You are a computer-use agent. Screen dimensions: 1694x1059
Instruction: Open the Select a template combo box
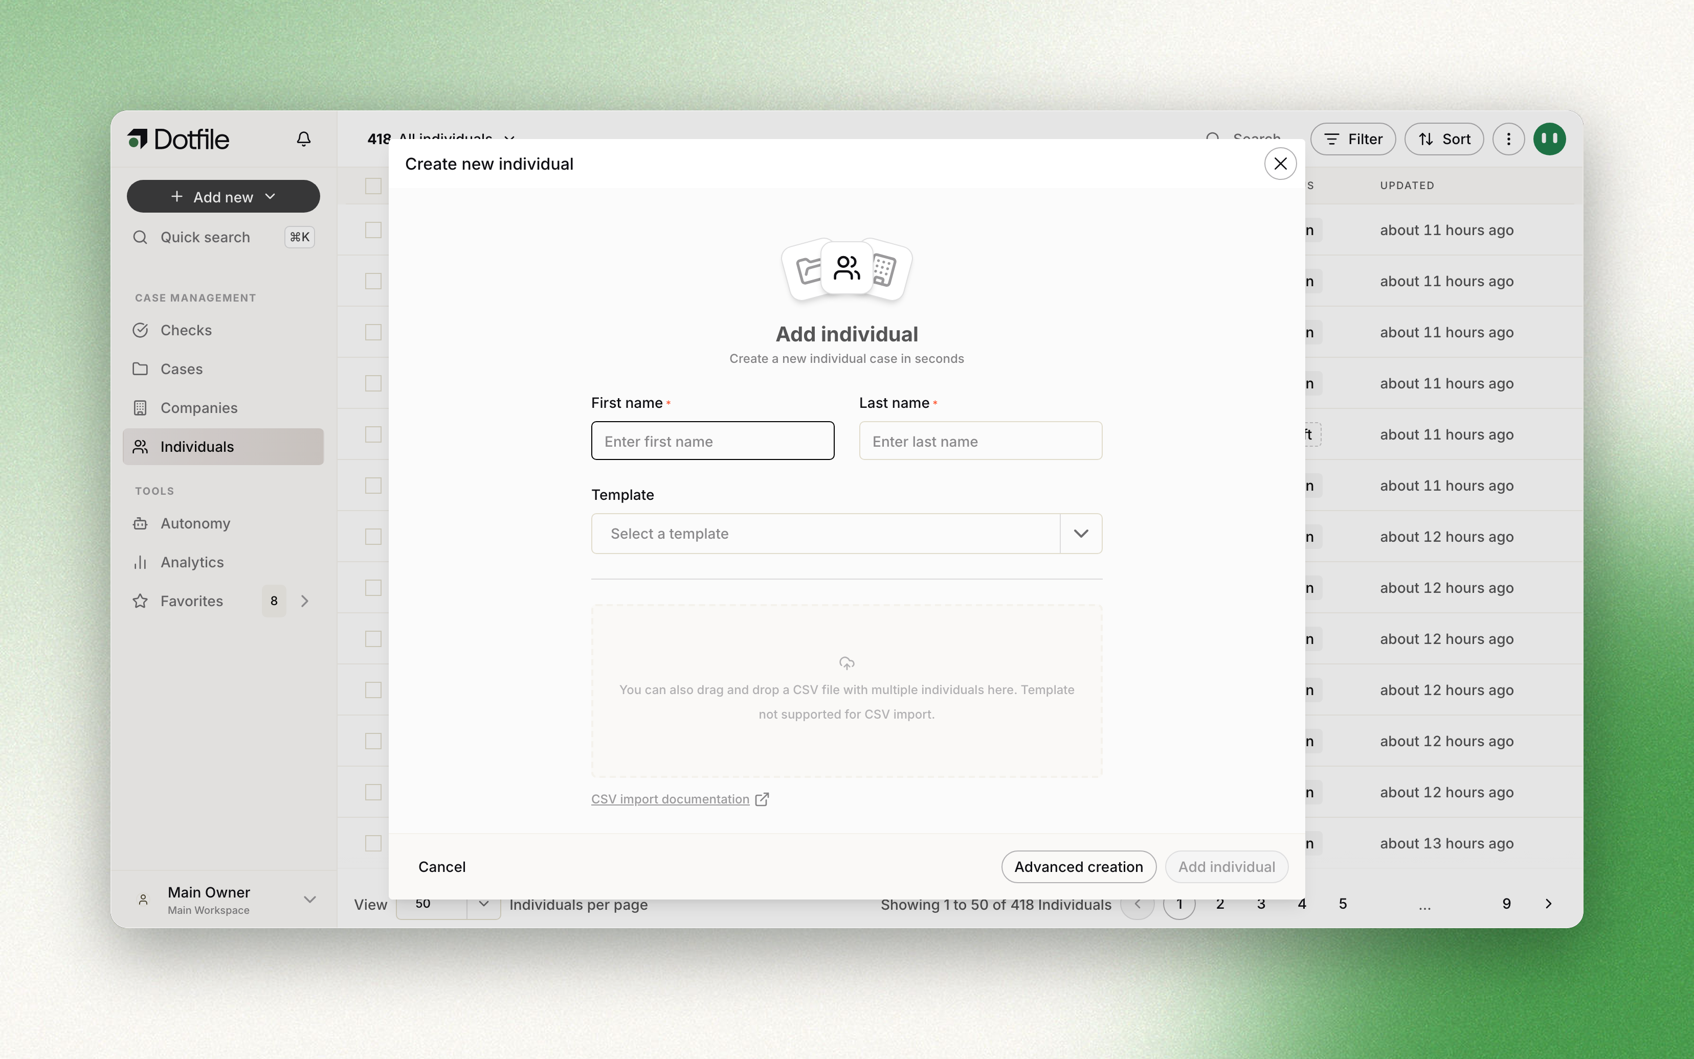(x=846, y=534)
